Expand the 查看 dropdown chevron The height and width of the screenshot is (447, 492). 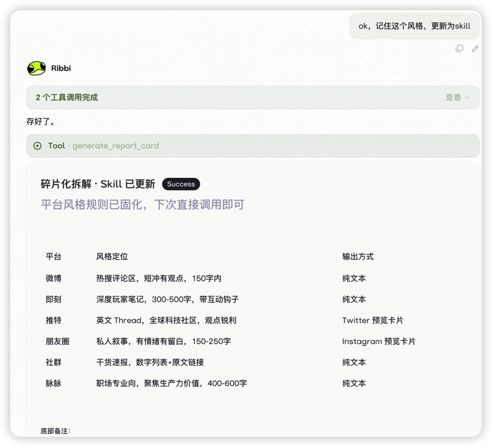tap(467, 97)
